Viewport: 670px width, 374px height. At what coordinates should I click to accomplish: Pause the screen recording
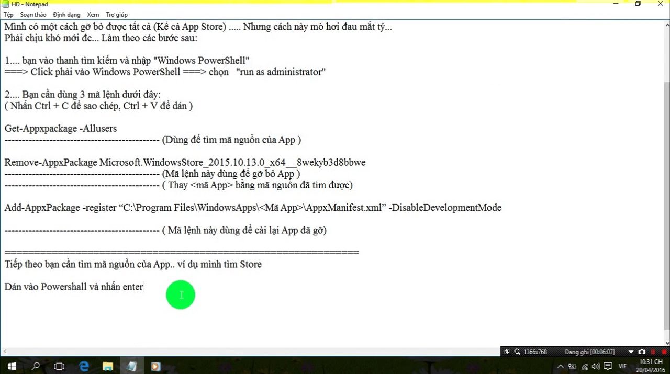(x=653, y=352)
